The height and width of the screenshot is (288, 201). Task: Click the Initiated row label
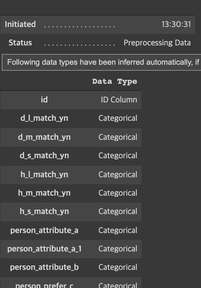coord(20,24)
